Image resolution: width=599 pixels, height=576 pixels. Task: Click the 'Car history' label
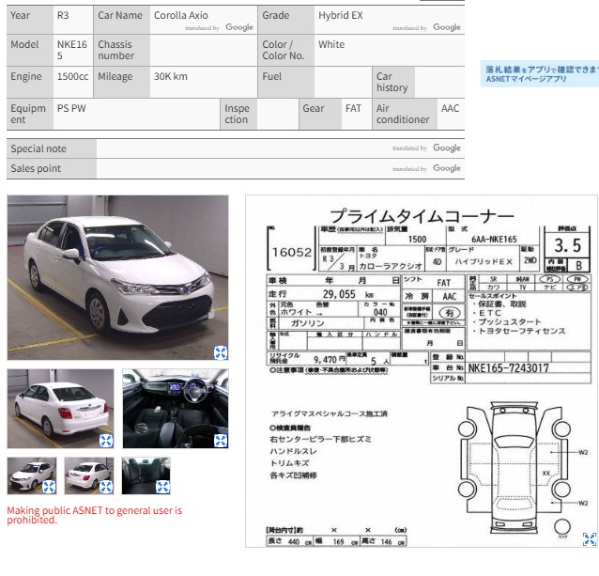[392, 82]
